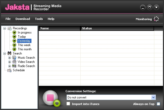Open the Conversion Settings dropdown
164x110 pixels.
tap(153, 97)
